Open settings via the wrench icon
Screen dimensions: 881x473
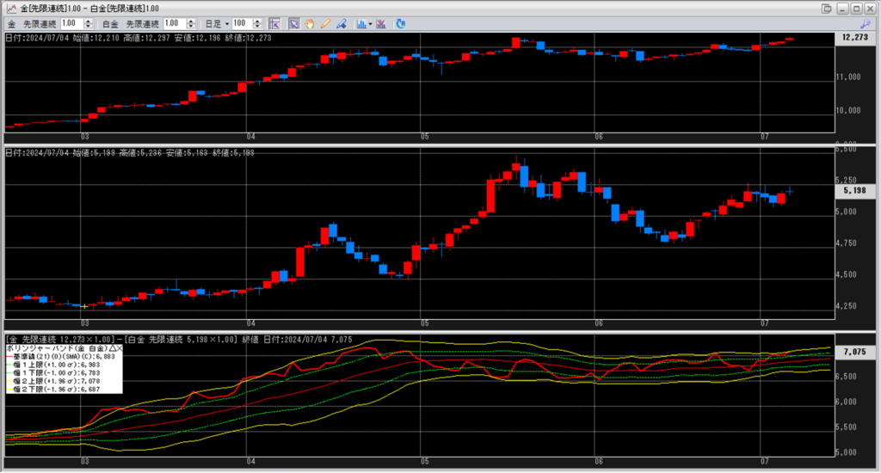(865, 22)
